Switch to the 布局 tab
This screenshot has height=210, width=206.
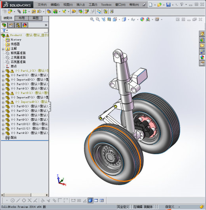tap(21, 18)
